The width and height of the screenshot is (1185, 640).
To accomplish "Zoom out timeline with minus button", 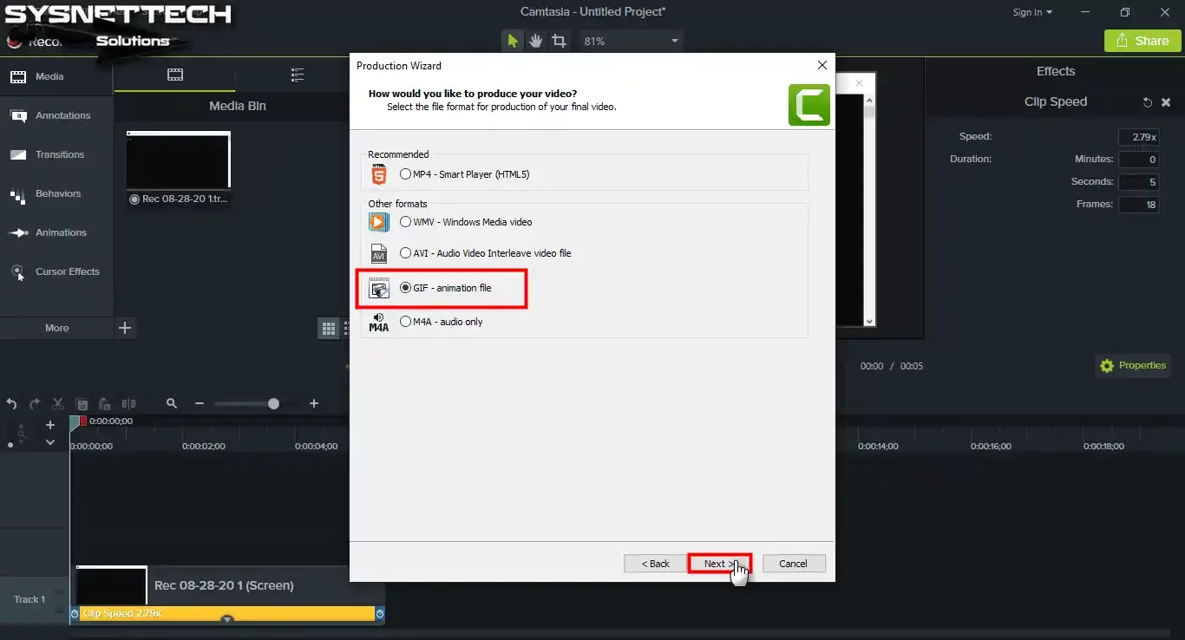I will [x=200, y=404].
